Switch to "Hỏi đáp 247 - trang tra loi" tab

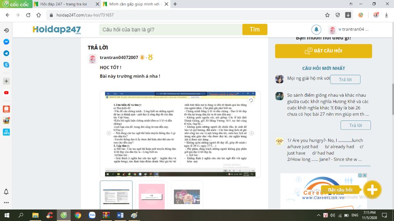[x=63, y=4]
